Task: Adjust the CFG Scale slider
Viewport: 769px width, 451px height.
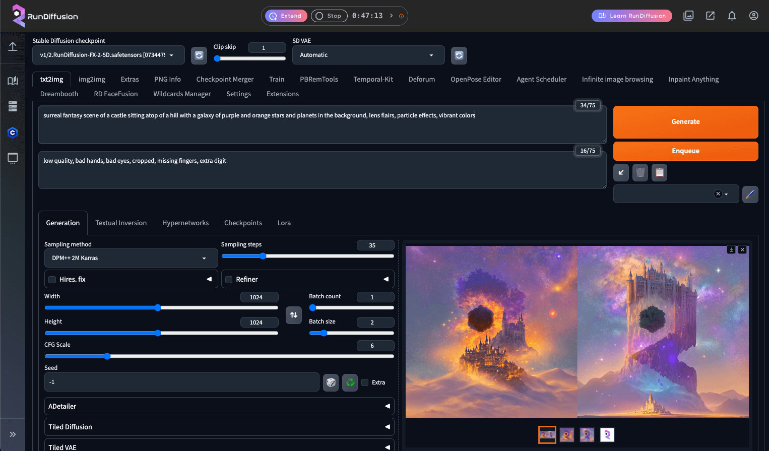Action: [219, 356]
